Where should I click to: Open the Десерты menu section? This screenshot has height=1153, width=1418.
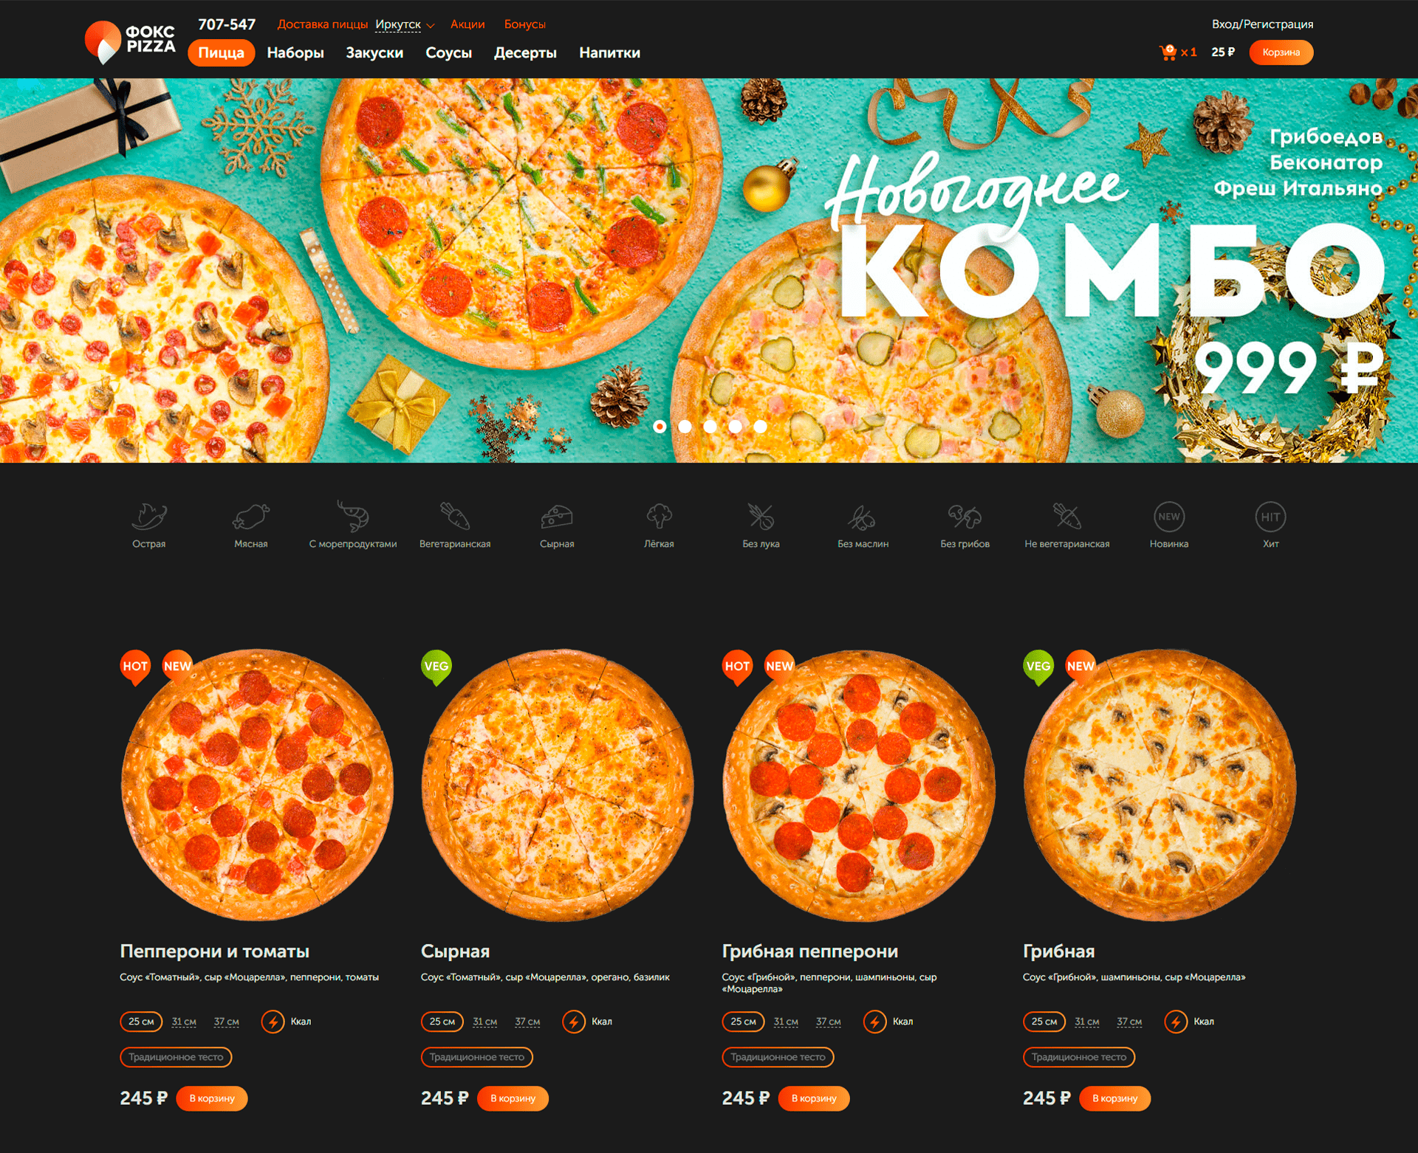pos(525,53)
